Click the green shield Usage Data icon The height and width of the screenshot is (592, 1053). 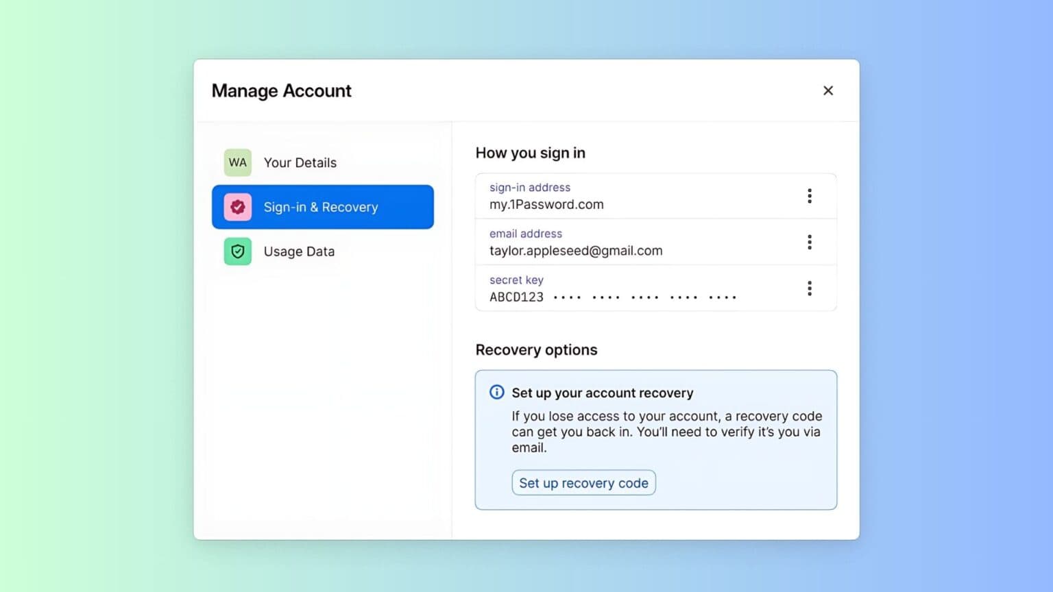238,251
